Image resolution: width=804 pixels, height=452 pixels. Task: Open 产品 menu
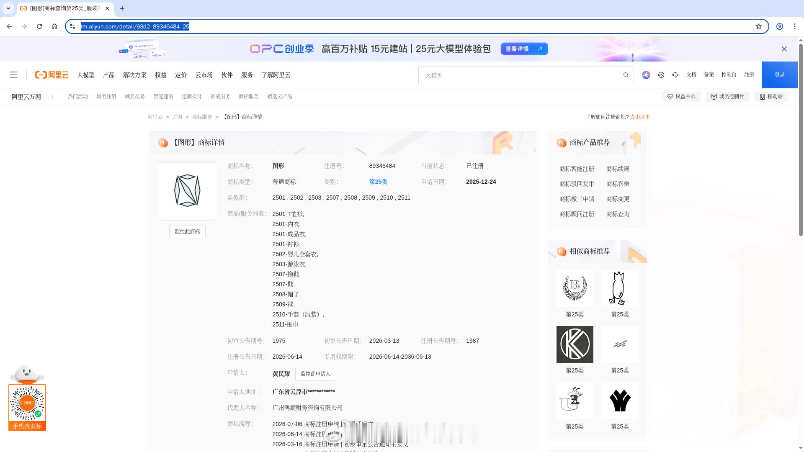[109, 75]
